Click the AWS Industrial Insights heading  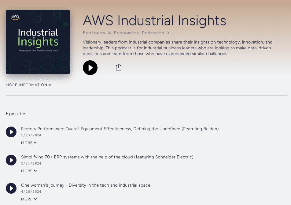(154, 21)
